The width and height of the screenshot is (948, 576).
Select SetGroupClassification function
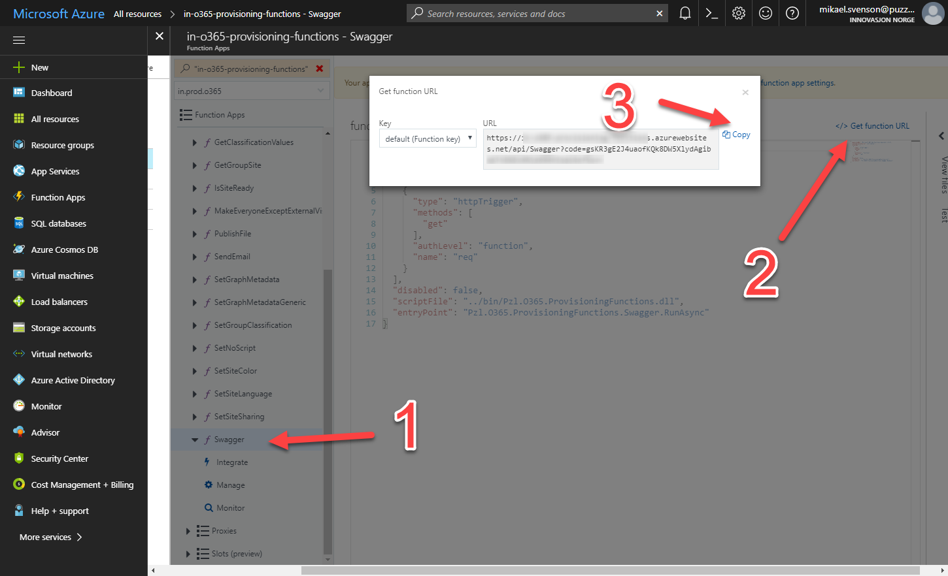click(x=253, y=325)
